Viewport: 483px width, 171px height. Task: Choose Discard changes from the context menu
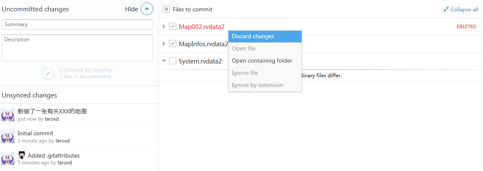pos(265,36)
